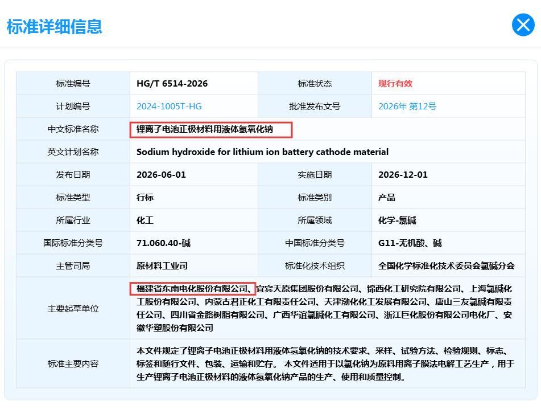Click the label 英文计划名称
Viewport: 541px width, 413px height.
pyautogui.click(x=73, y=152)
